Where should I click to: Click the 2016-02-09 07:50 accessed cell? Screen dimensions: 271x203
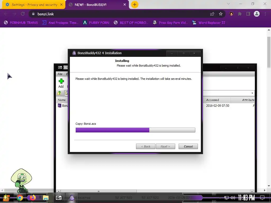point(218,106)
